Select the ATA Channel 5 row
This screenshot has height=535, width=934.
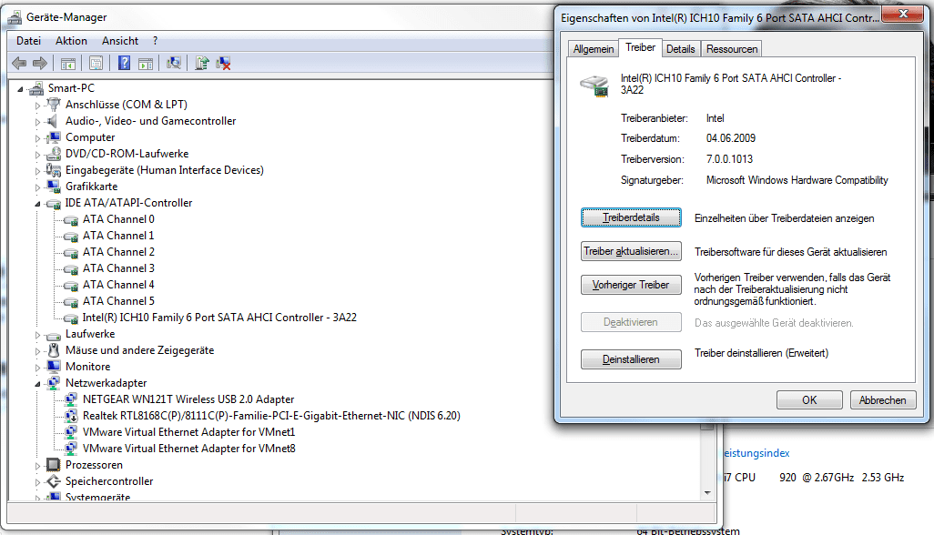[x=118, y=301]
